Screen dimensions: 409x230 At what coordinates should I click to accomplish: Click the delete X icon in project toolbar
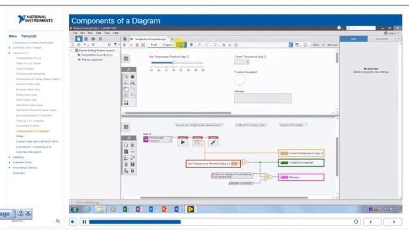click(93, 45)
